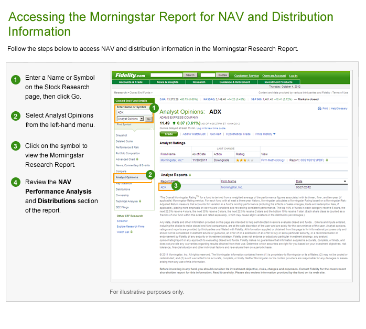Open the ADX Morningstar report link
366x329 pixels.
point(164,187)
